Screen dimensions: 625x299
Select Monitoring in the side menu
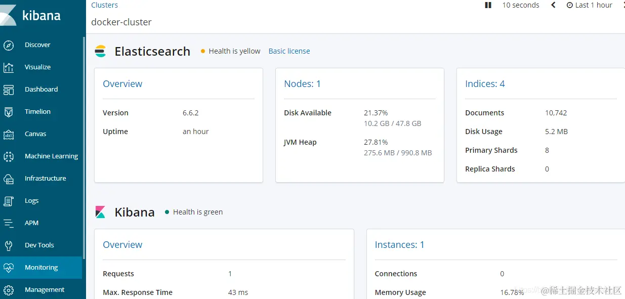pyautogui.click(x=41, y=268)
